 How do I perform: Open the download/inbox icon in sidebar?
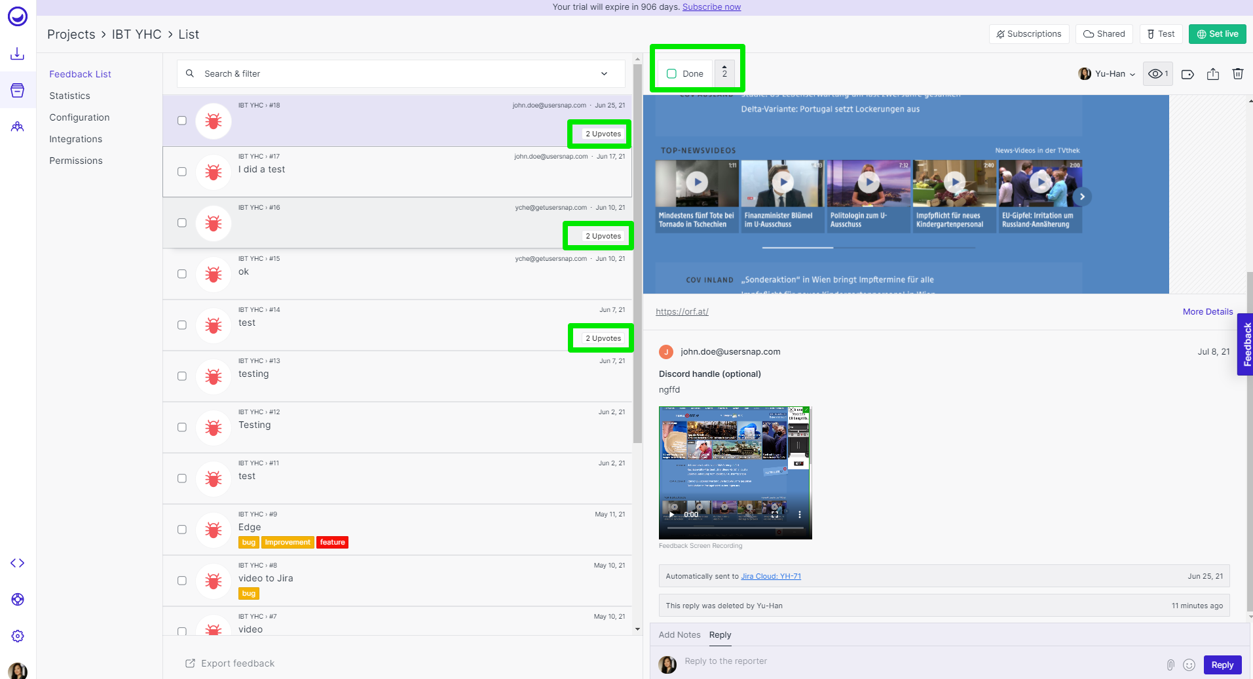pos(18,54)
